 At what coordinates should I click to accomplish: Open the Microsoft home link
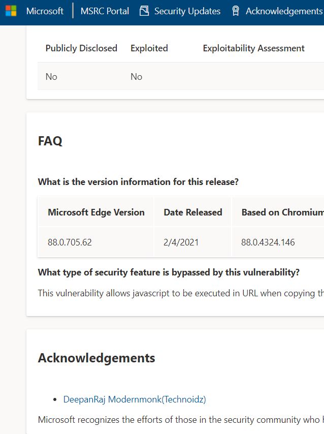tap(45, 11)
